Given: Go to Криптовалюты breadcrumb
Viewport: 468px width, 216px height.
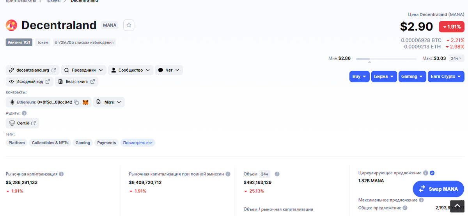Looking at the screenshot, I should 21,1.
